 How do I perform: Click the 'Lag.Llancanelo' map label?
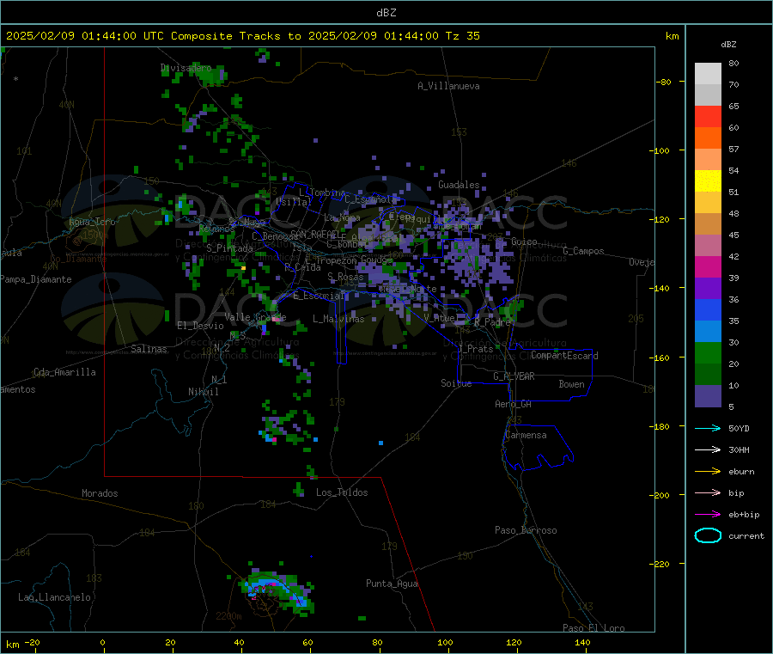click(54, 598)
